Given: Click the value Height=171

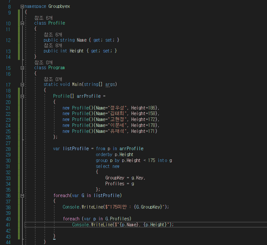Looking at the screenshot, I should point(143,131).
